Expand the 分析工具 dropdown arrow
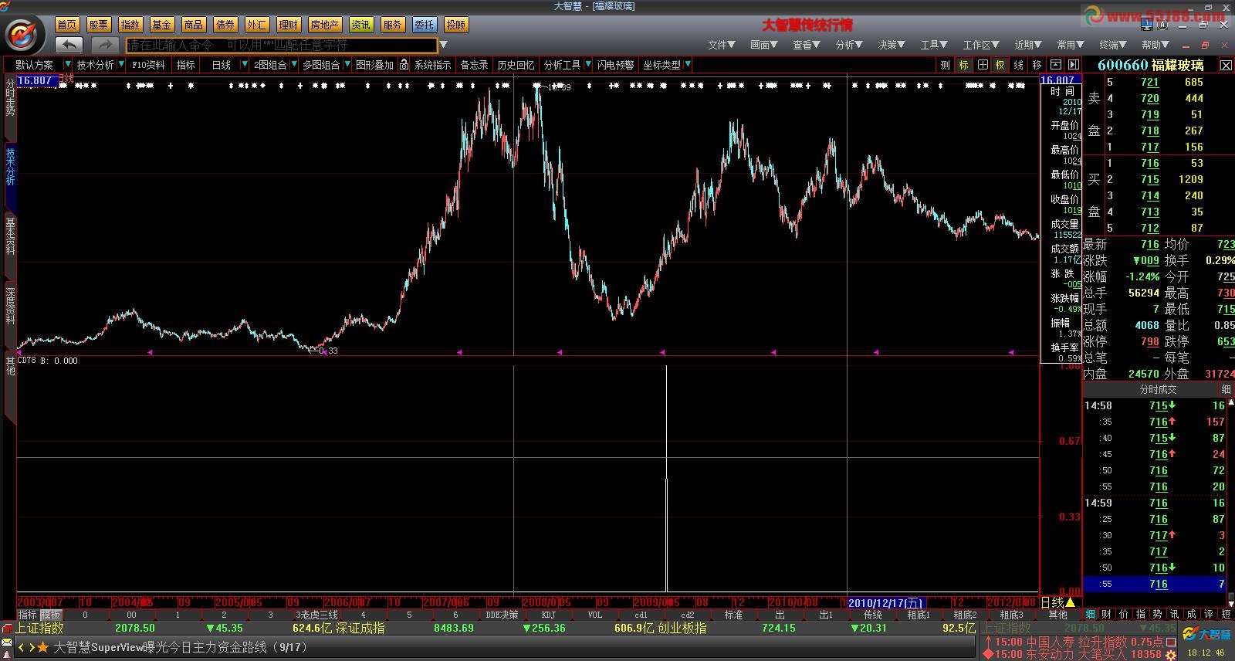The height and width of the screenshot is (661, 1235). (588, 65)
